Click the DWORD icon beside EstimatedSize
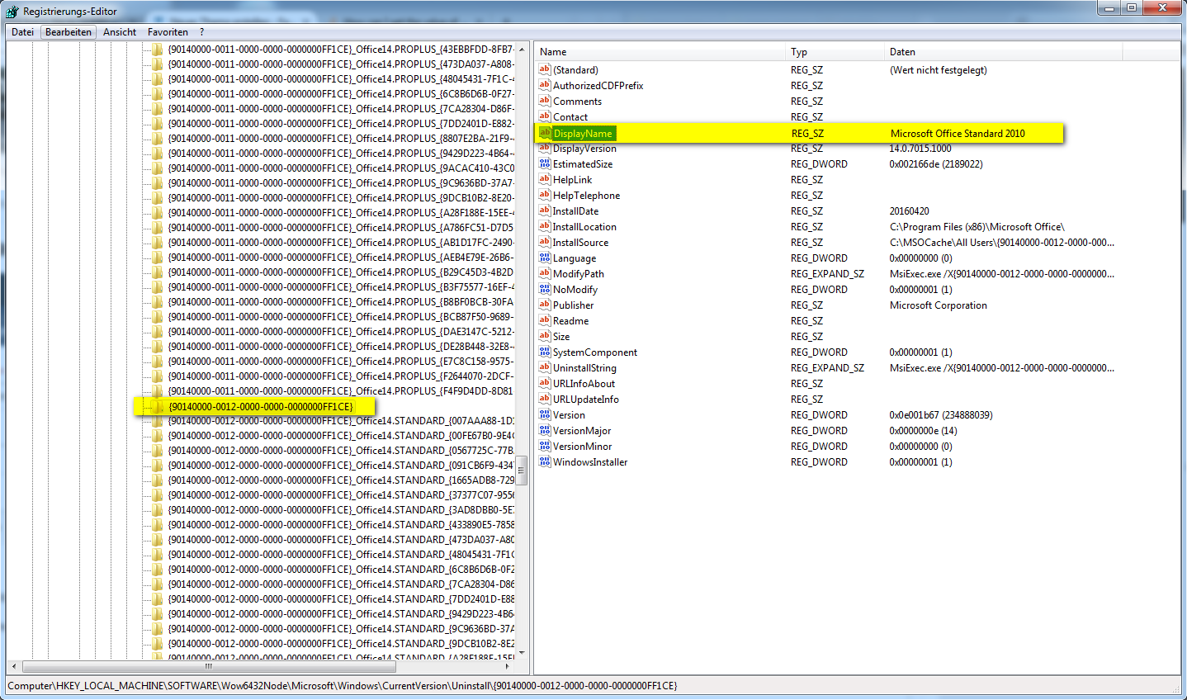 point(544,163)
